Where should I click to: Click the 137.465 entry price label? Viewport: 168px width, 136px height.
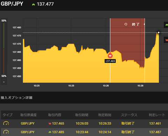[110, 61]
